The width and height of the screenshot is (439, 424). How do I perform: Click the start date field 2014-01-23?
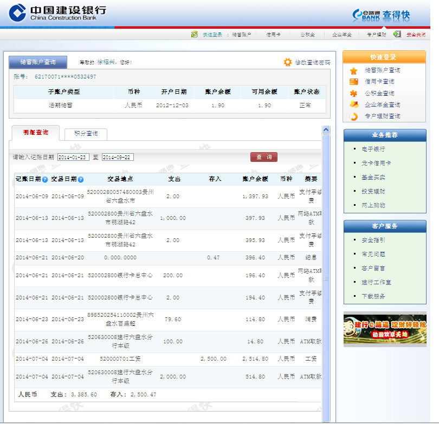click(x=73, y=158)
